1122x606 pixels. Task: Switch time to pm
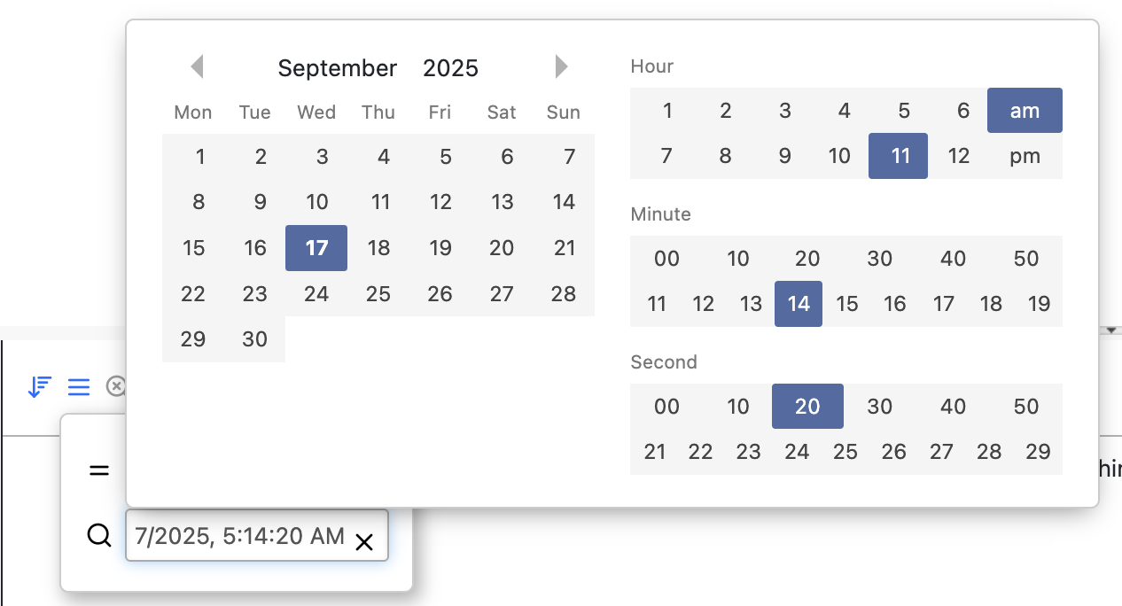point(1025,156)
